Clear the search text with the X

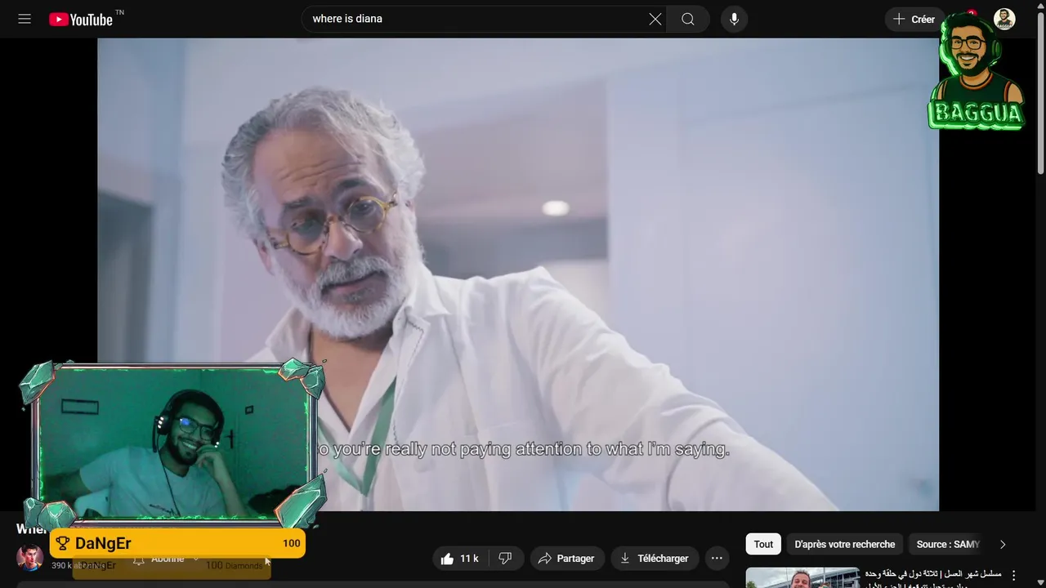click(x=655, y=19)
